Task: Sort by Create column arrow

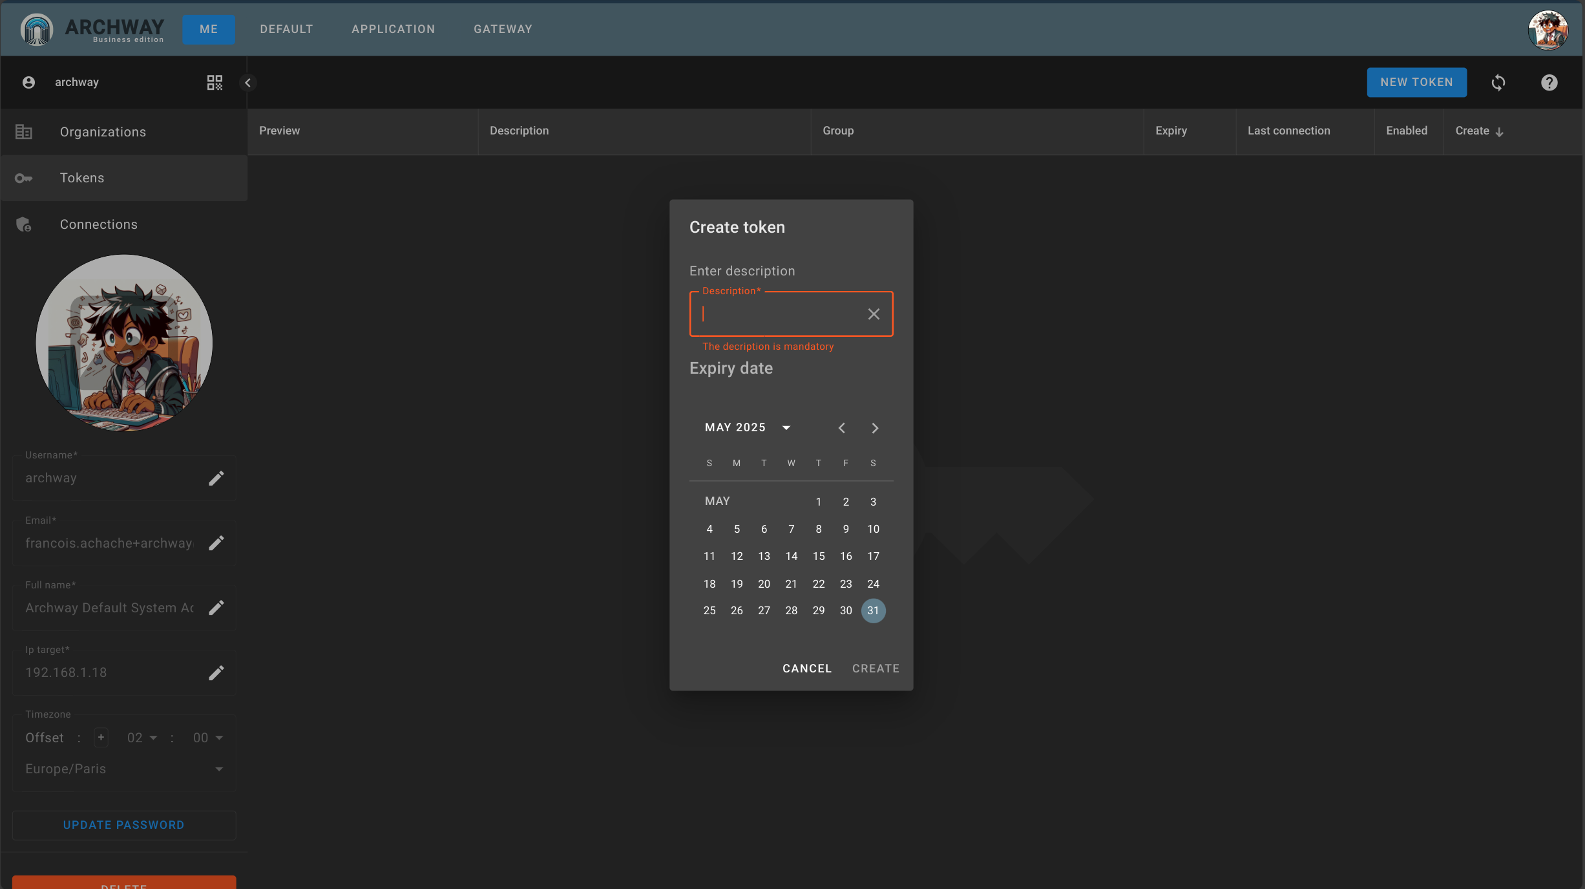Action: click(1499, 131)
